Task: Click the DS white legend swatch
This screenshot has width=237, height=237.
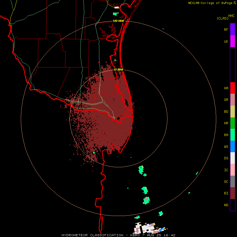Action: pos(233,158)
